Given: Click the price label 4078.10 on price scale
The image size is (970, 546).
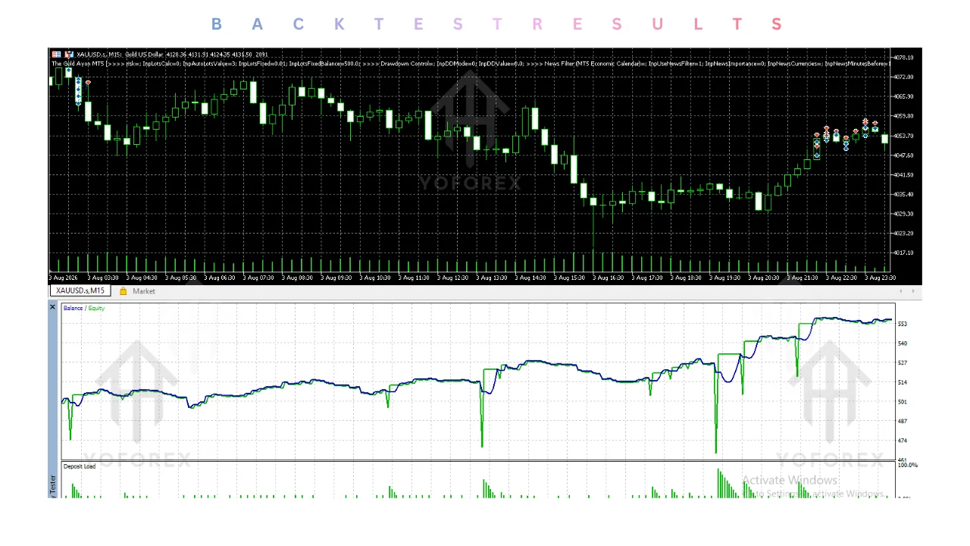Looking at the screenshot, I should 904,58.
